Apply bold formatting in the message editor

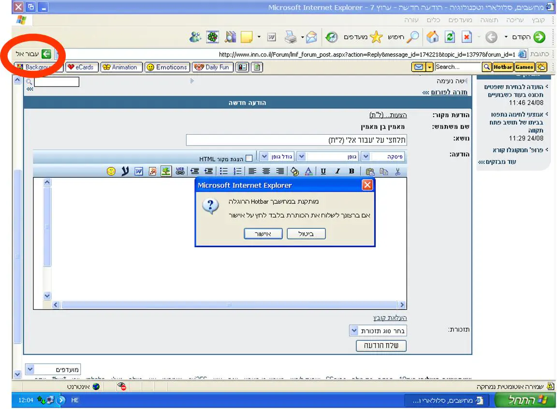[x=352, y=171]
